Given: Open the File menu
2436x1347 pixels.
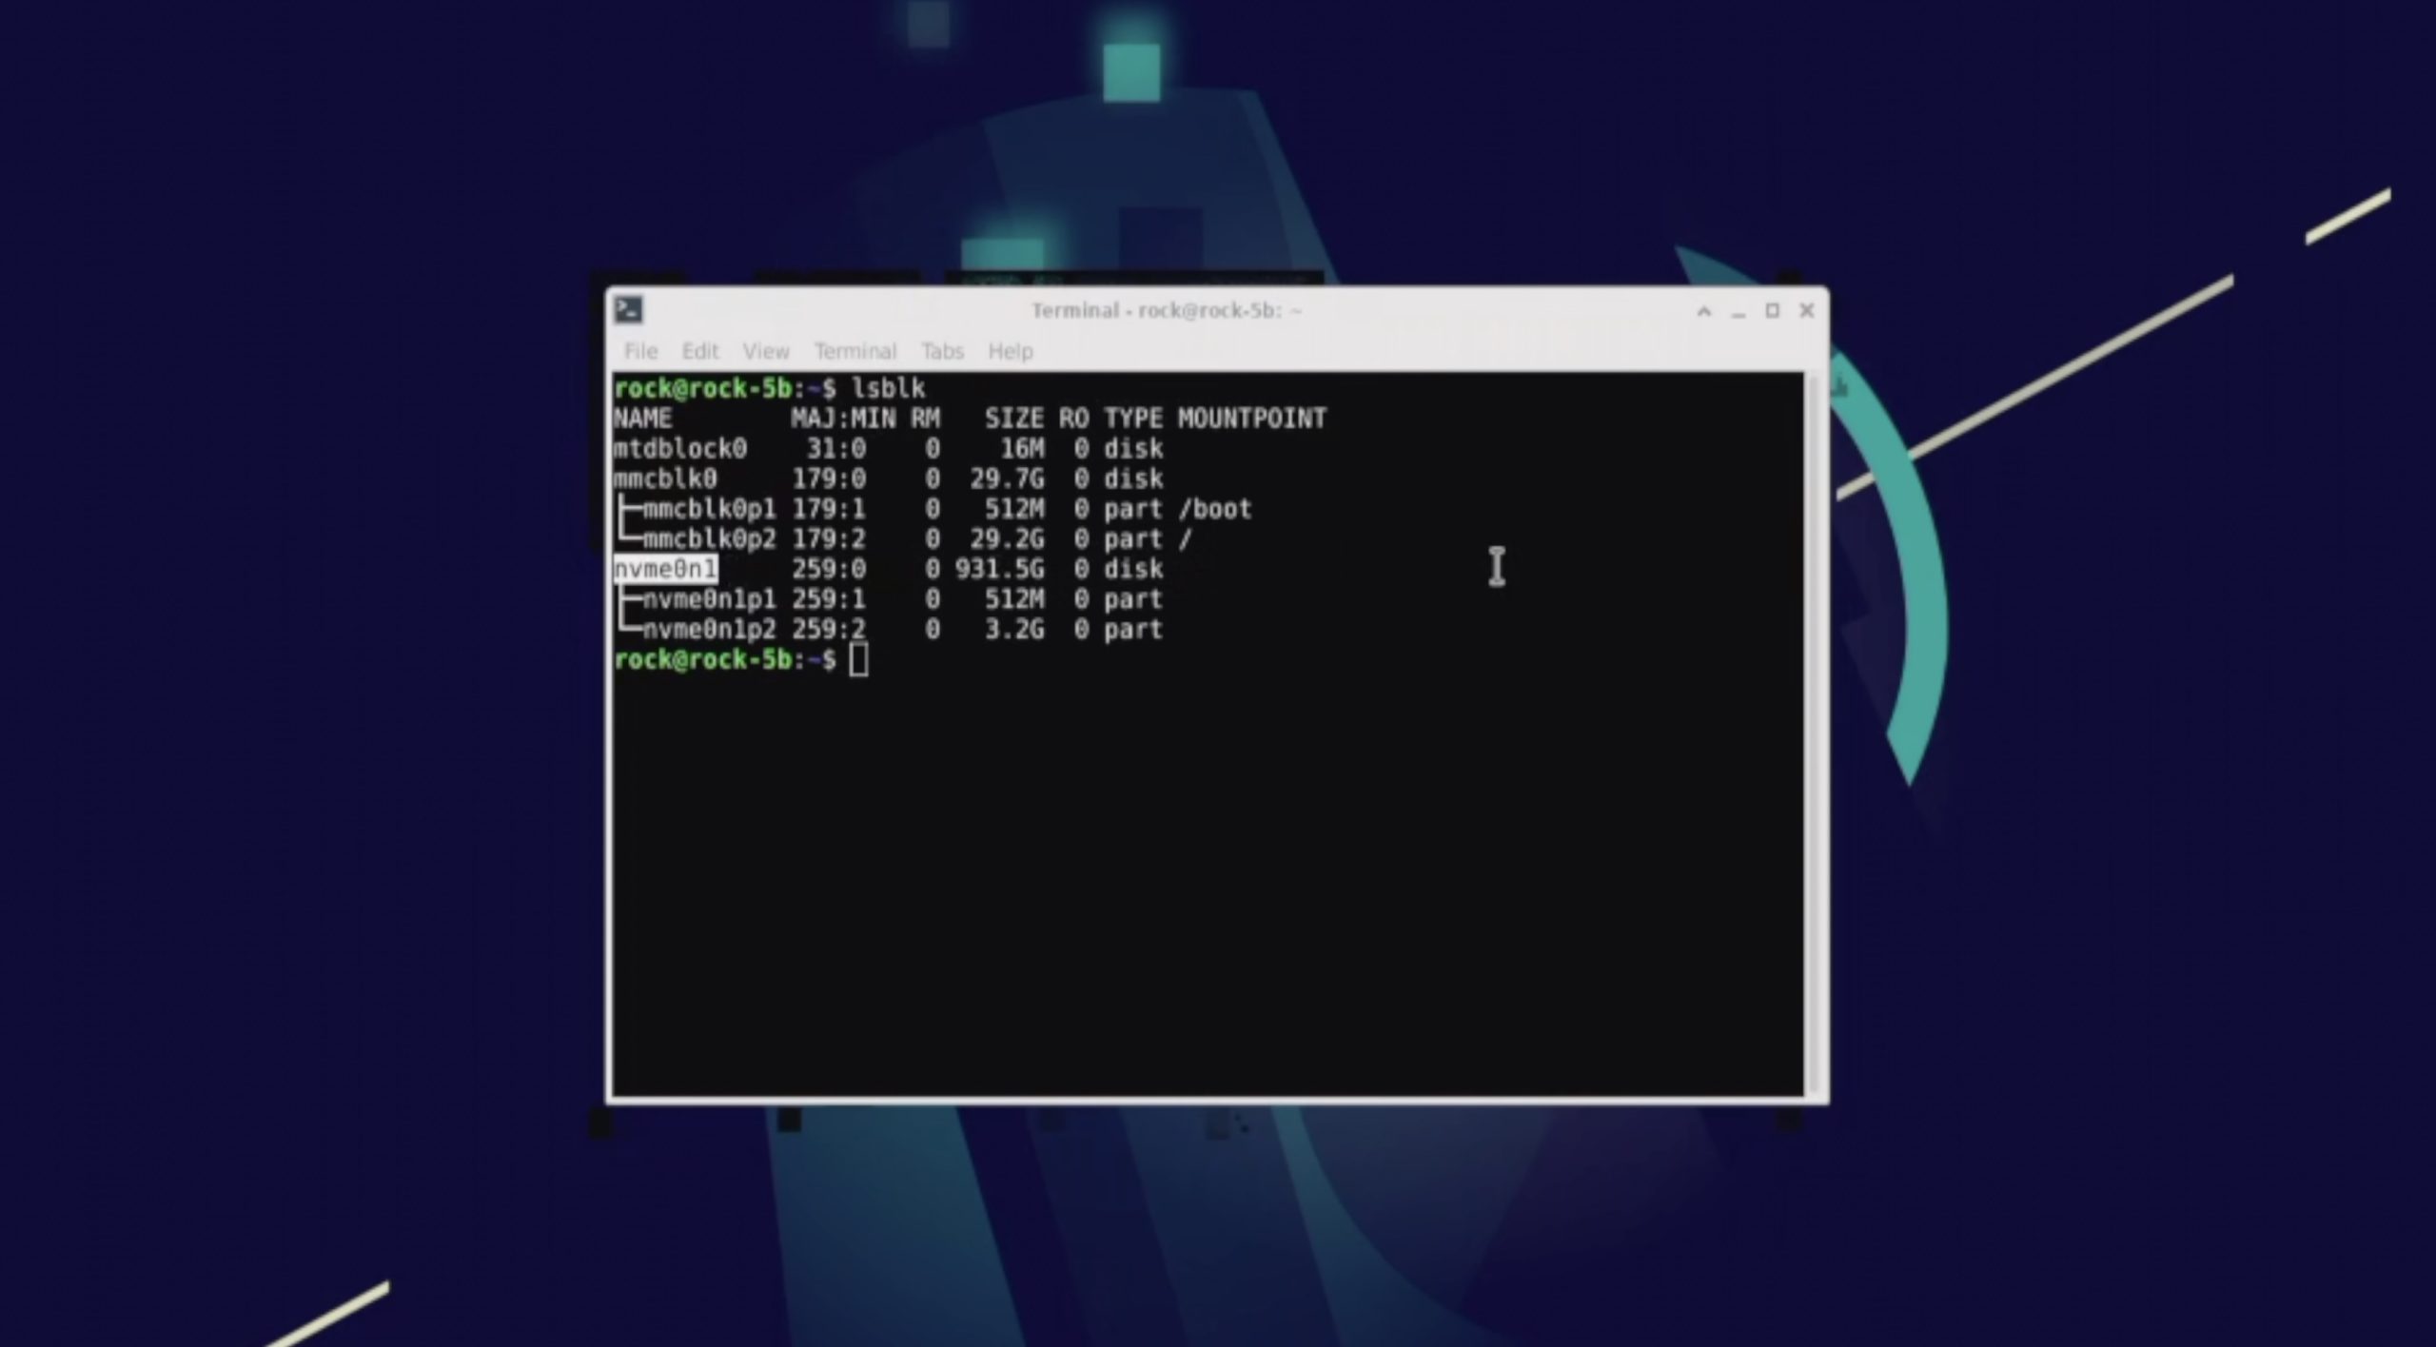Looking at the screenshot, I should (640, 351).
